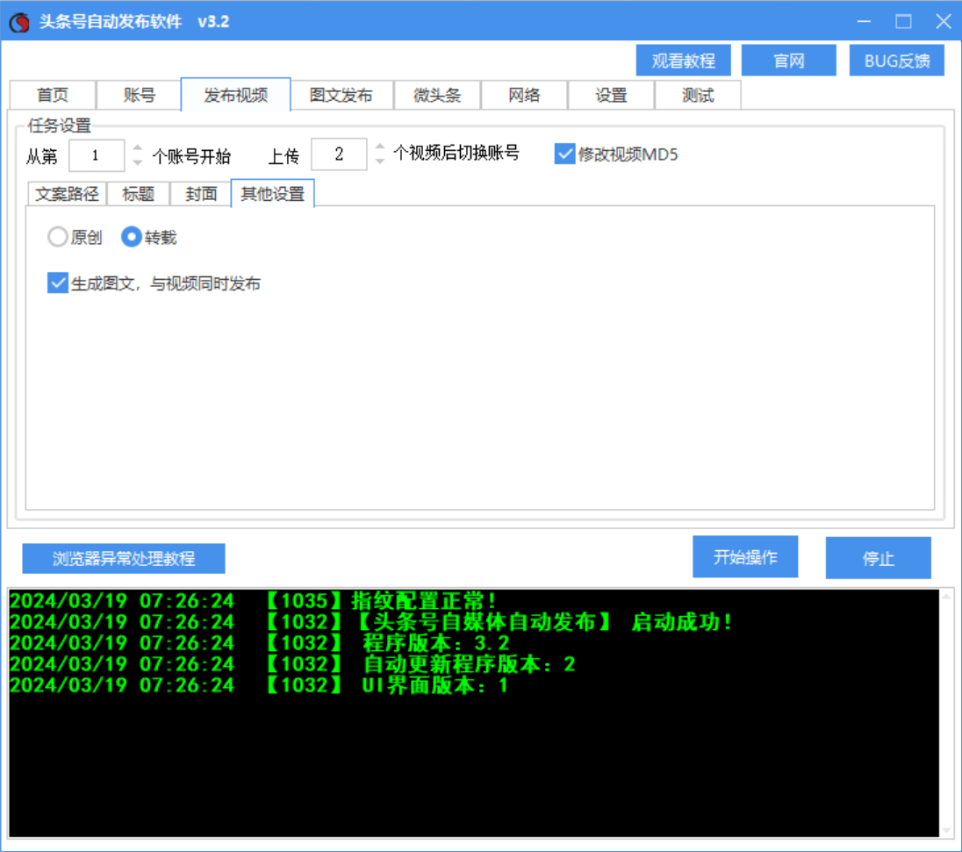This screenshot has width=962, height=852.
Task: Click the log scrollbar down arrow
Action: pyautogui.click(x=947, y=831)
